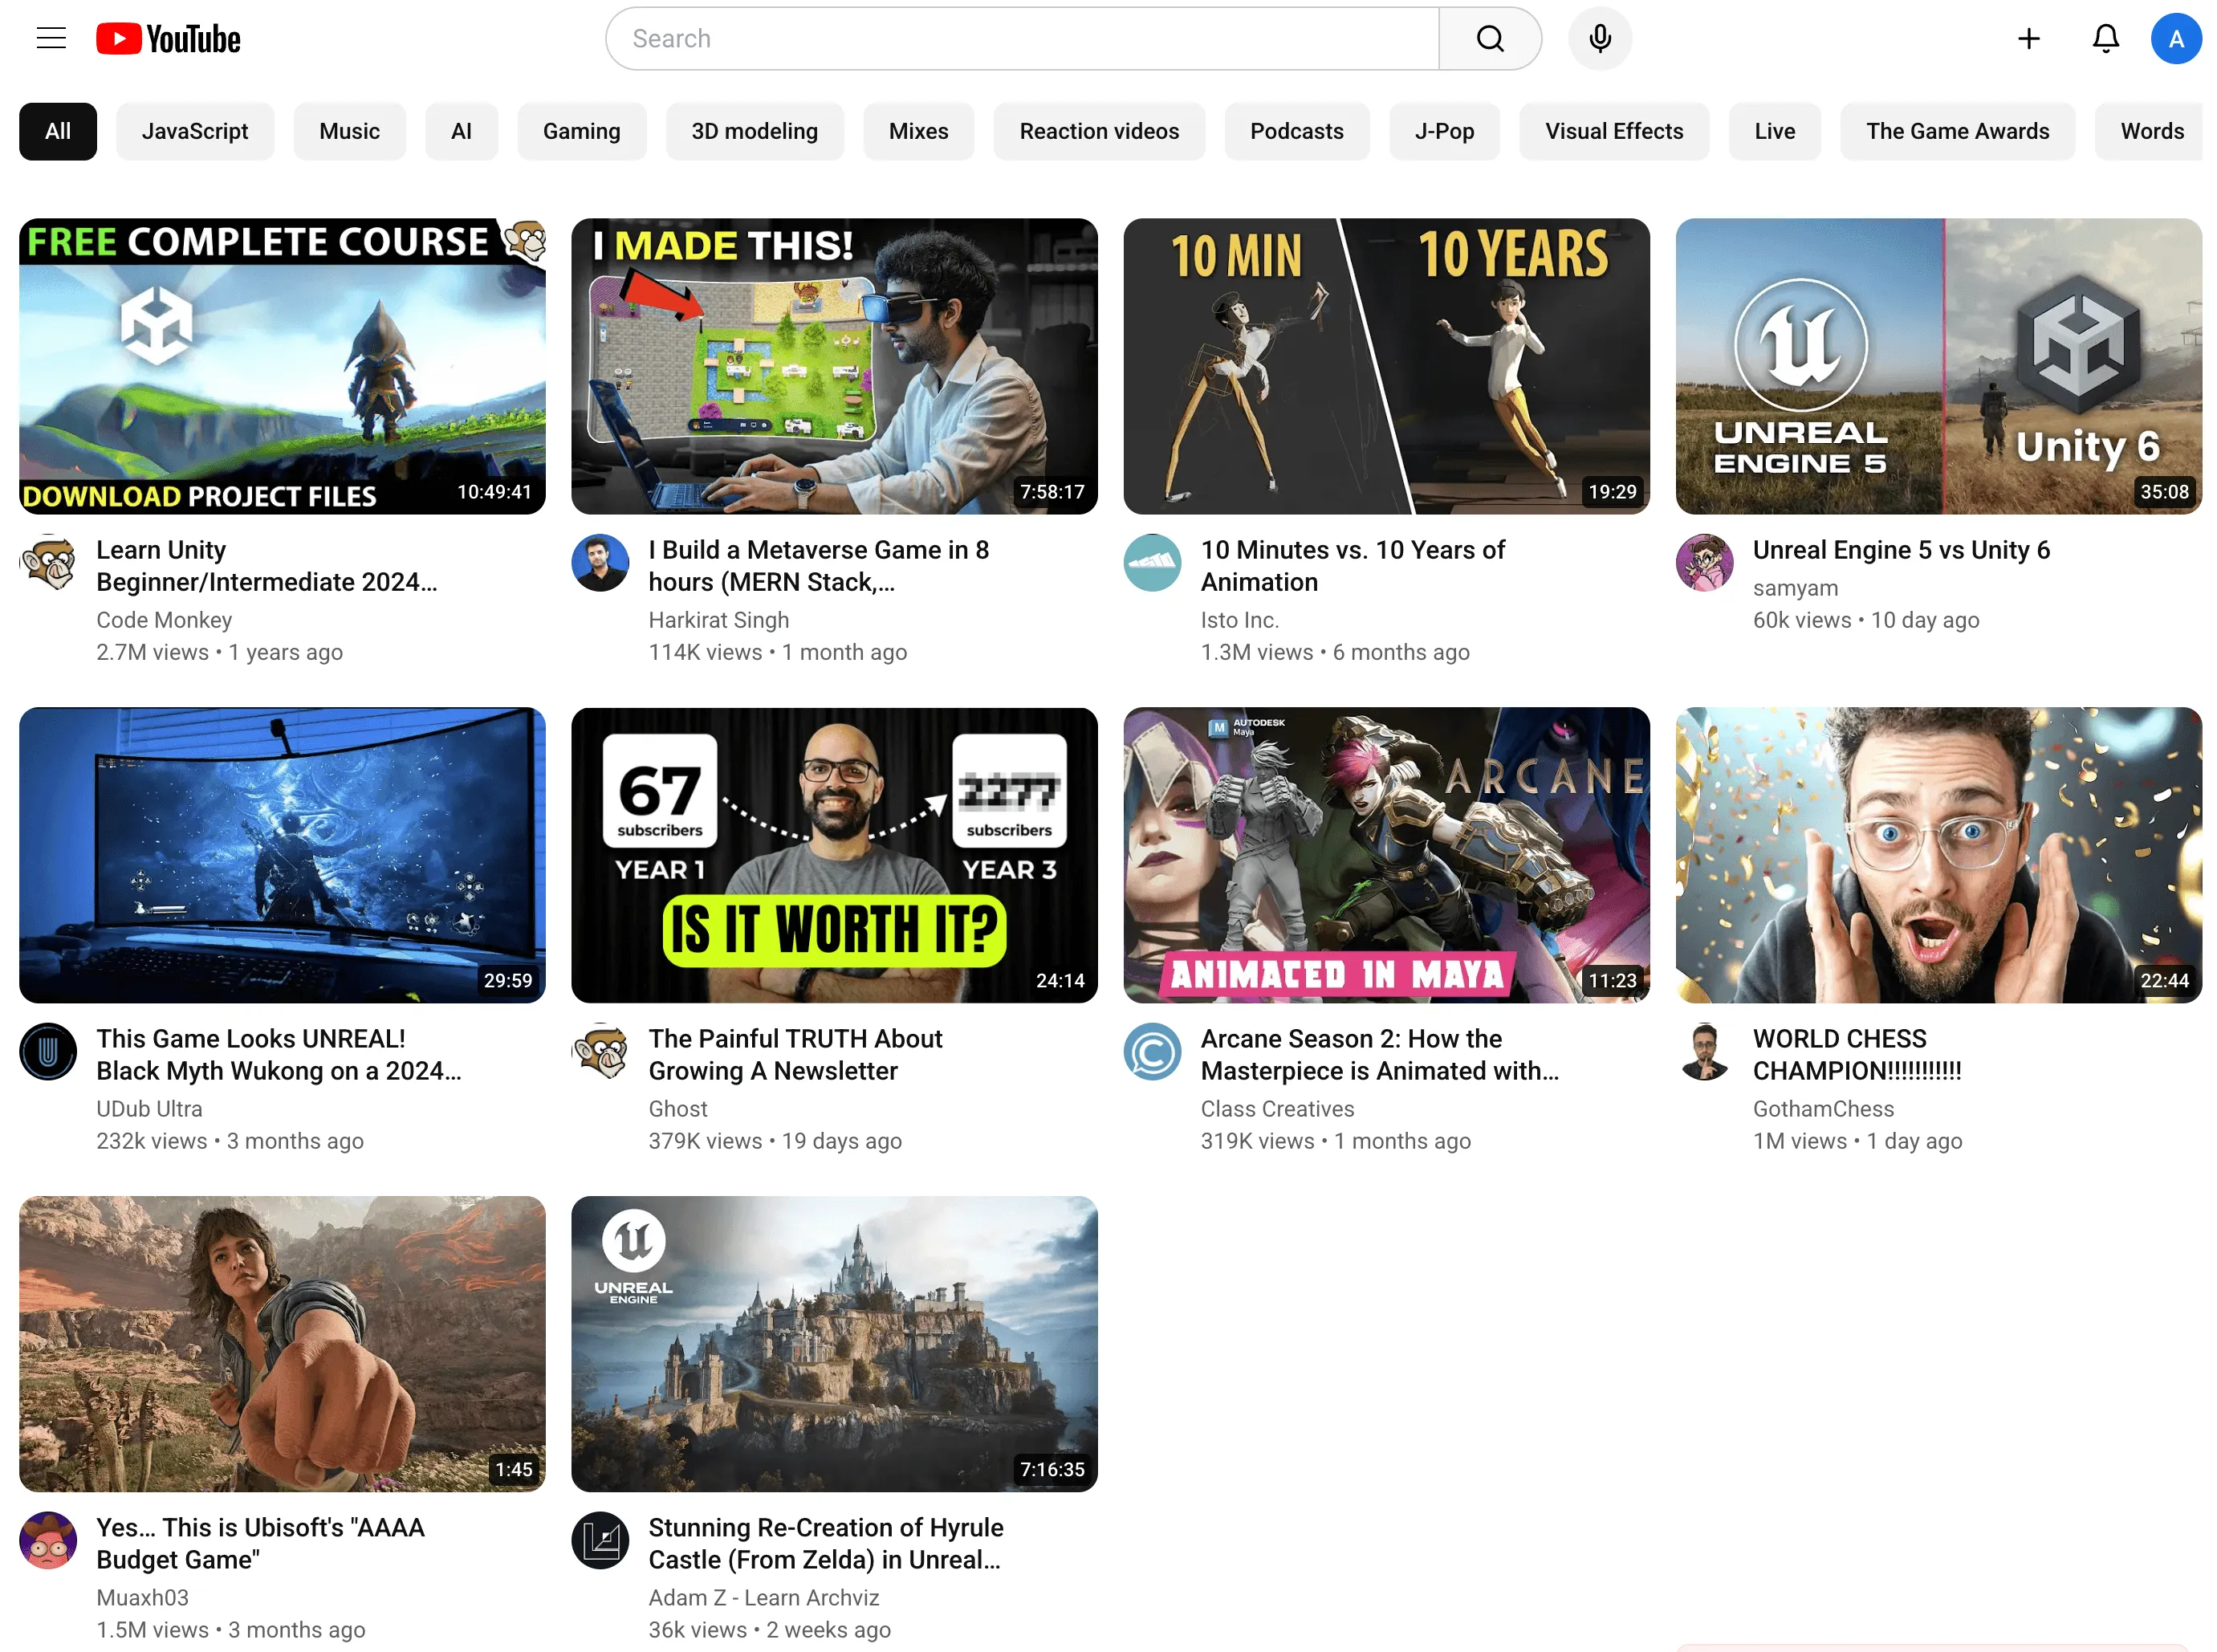Open Code Monkey avatar on Learn Unity video
The height and width of the screenshot is (1652, 2217).
pyautogui.click(x=48, y=563)
